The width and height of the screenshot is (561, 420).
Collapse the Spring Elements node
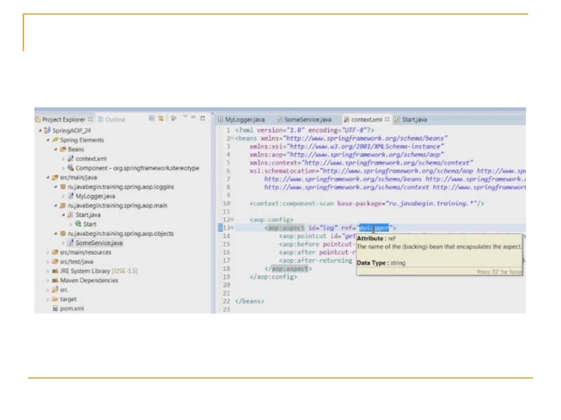pos(48,140)
